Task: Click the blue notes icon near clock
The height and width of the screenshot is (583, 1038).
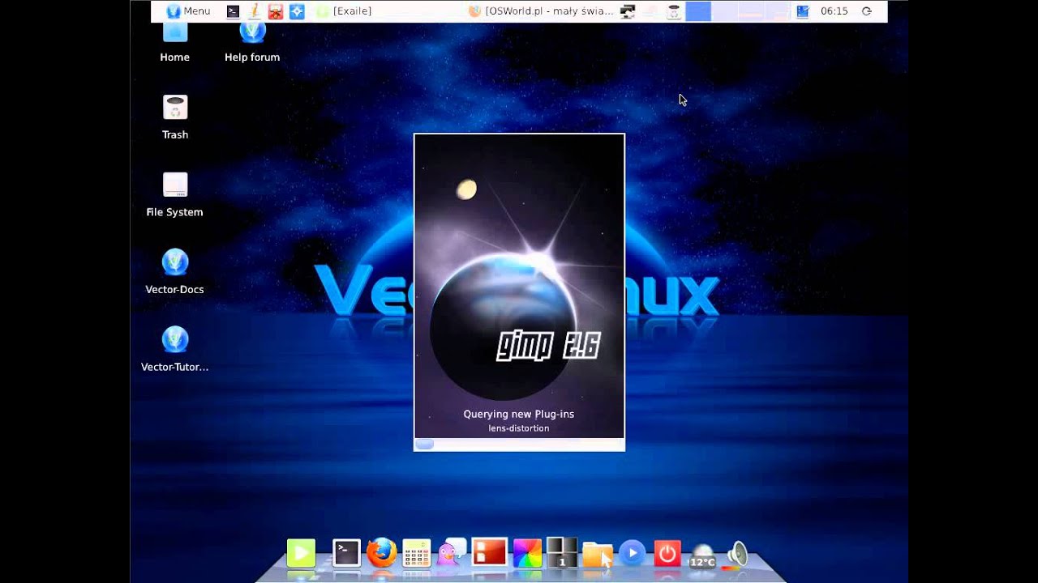Action: [802, 11]
